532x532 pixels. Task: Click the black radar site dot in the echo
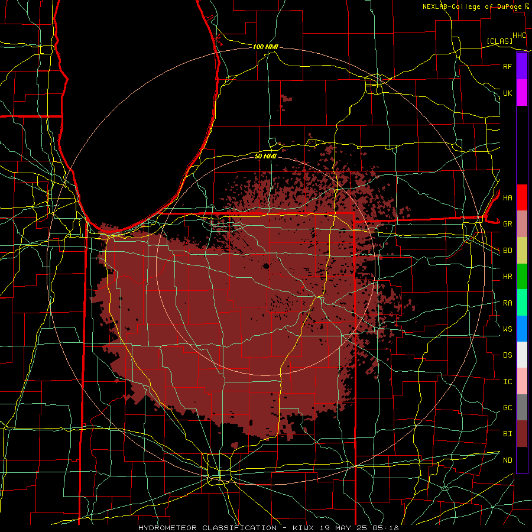(266, 266)
